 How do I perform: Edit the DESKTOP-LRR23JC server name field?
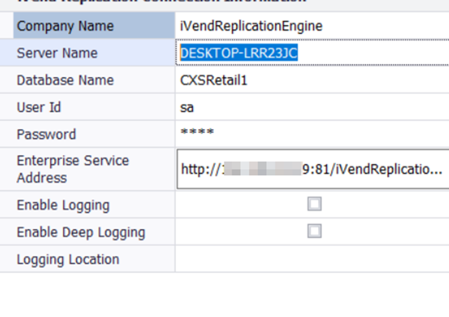[x=312, y=53]
